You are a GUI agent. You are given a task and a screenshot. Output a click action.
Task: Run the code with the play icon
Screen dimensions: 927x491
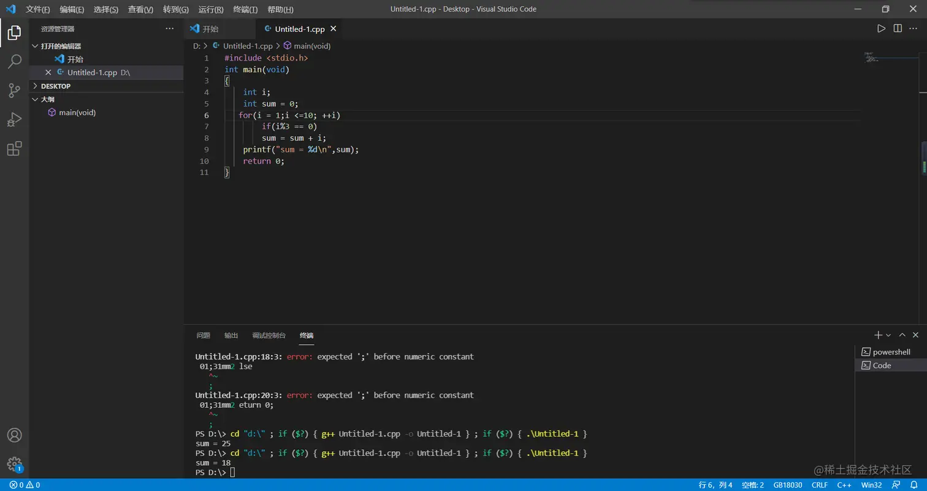point(881,28)
